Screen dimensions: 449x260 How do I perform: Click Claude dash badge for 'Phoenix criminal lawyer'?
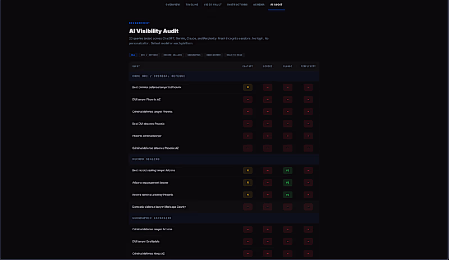(x=287, y=136)
